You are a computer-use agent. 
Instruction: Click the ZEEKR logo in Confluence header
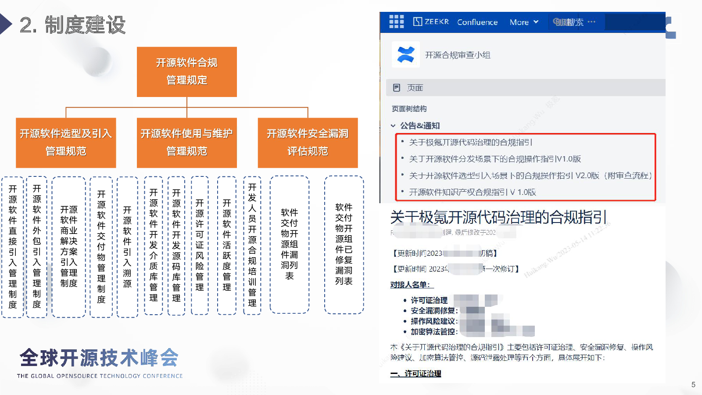coord(431,22)
